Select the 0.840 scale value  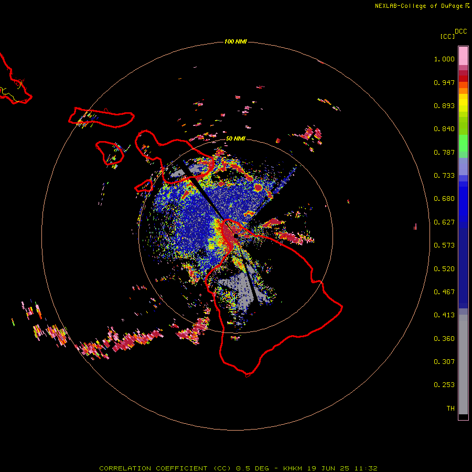[444, 129]
